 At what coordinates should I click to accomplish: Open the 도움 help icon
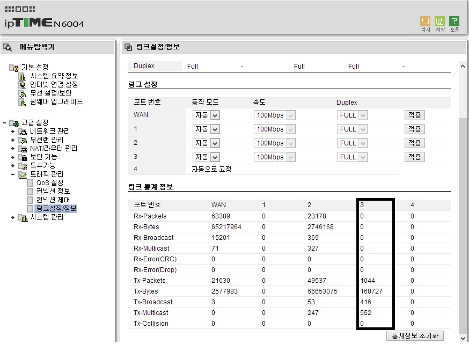coord(454,21)
